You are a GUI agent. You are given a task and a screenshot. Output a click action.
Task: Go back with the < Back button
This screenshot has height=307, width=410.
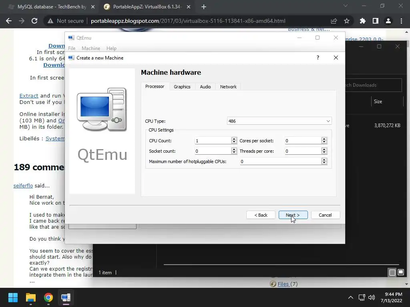[261, 215]
